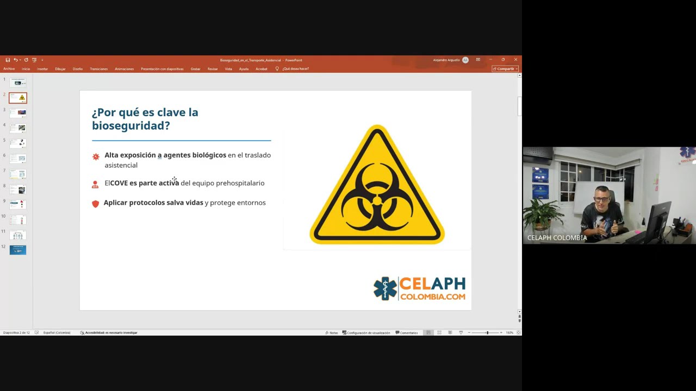696x391 pixels.
Task: Click the red virus bullet icon
Action: click(96, 156)
